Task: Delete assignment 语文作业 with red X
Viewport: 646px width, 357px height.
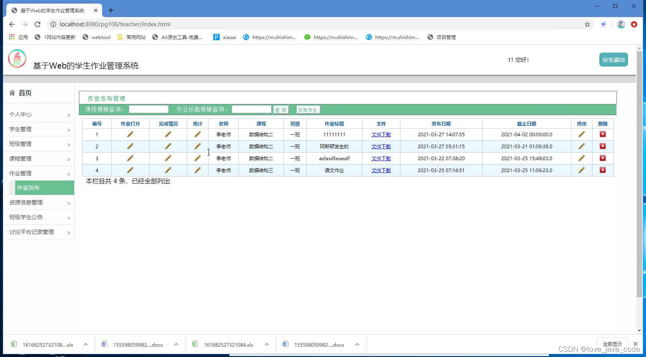Action: point(603,170)
